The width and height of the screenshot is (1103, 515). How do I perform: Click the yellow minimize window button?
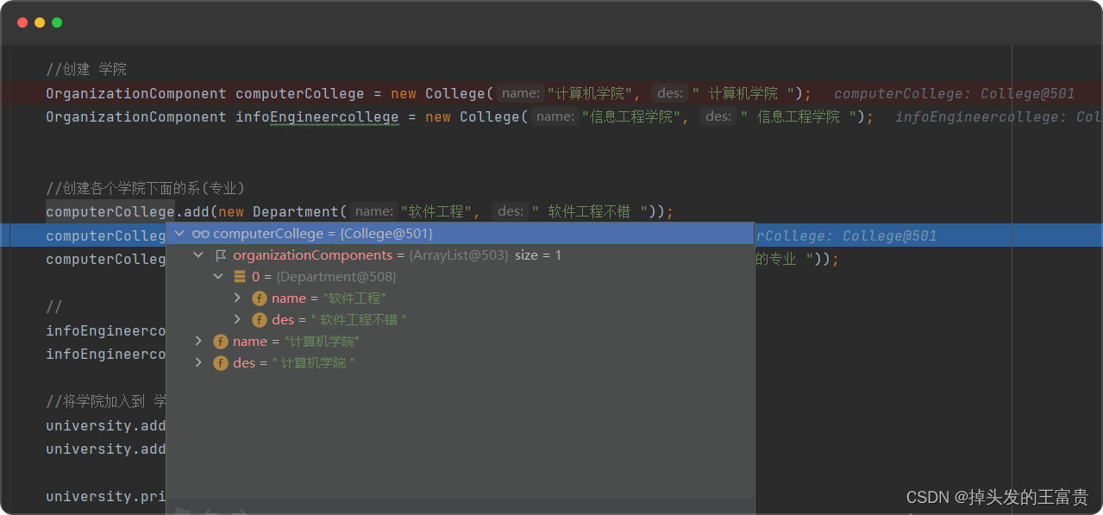tap(40, 22)
